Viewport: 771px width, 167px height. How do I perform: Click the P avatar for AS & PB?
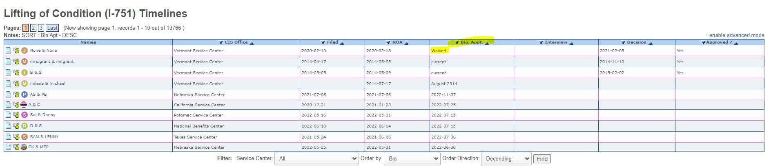pyautogui.click(x=25, y=94)
